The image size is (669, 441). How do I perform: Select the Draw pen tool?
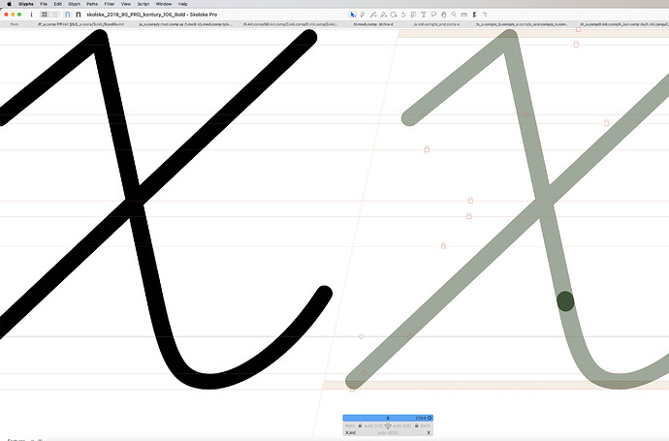(x=363, y=15)
